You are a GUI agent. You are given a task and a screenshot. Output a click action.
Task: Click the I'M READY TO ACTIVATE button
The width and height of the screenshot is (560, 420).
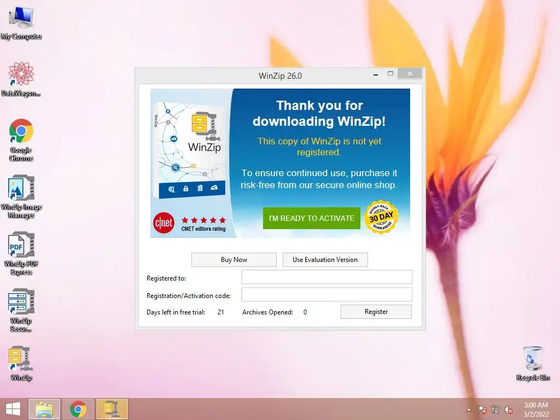coord(311,218)
